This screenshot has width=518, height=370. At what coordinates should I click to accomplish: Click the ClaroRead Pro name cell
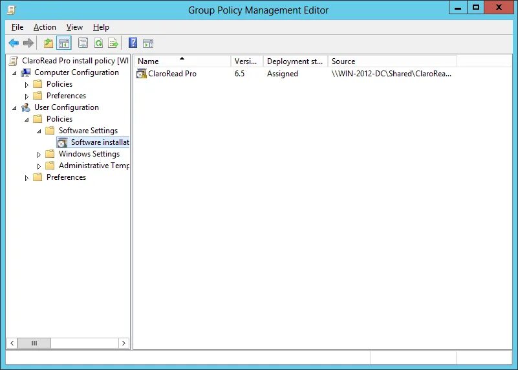point(172,74)
